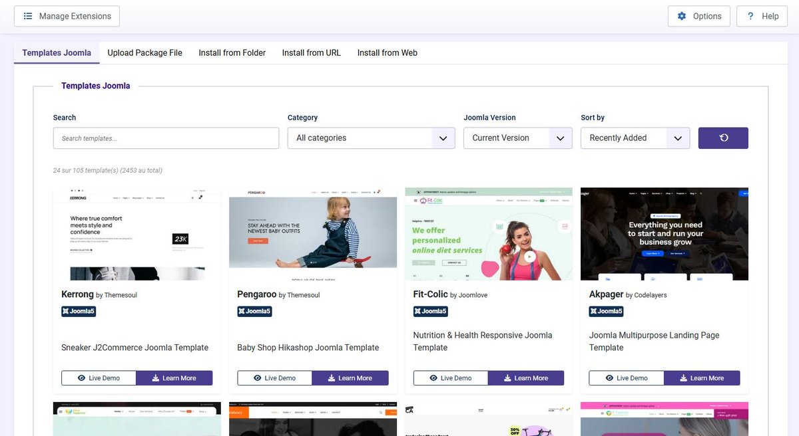799x436 pixels.
Task: Click 'Sneaker J2Commerce Joomla Template' description
Action: click(134, 348)
